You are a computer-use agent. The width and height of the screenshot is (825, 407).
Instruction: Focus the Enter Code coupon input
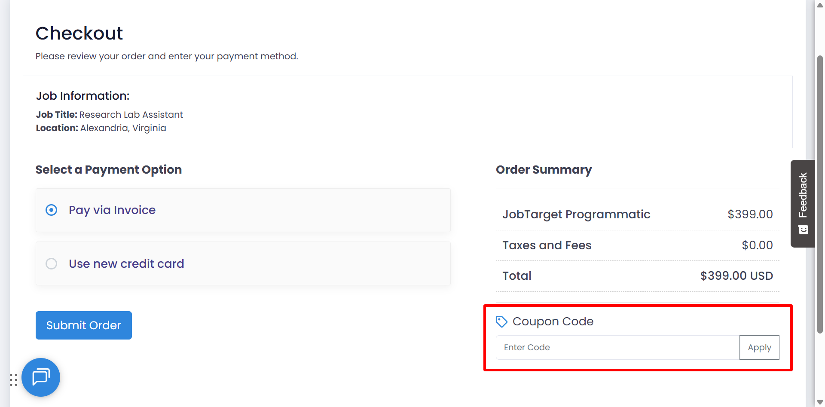tap(617, 347)
